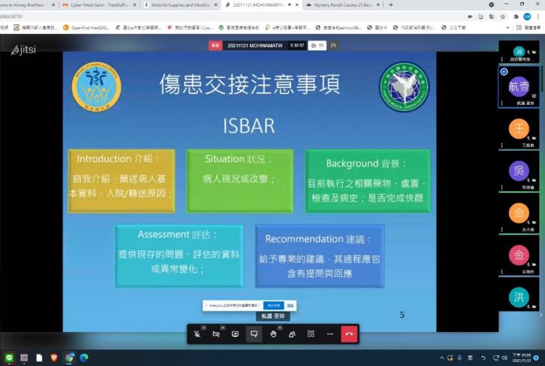Open a new browser tab with the plus button
The height and width of the screenshot is (366, 545).
click(390, 5)
